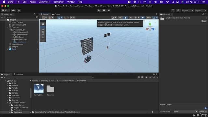
Task: Toggle scene audio button
Action: [131, 18]
